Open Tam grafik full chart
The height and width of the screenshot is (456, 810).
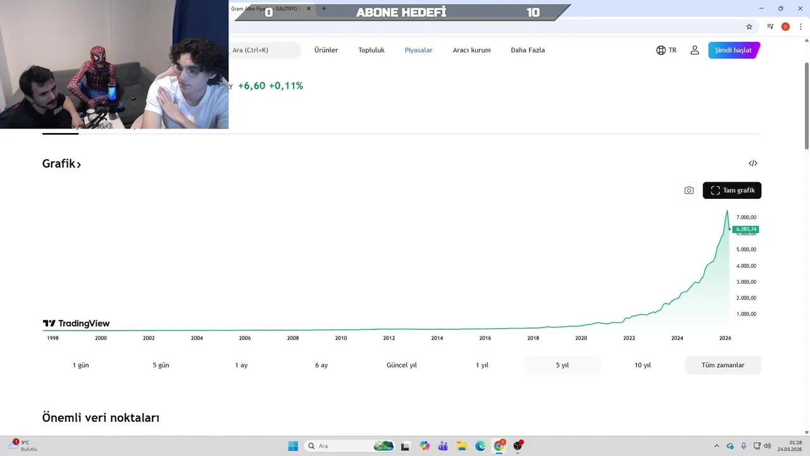[x=732, y=190]
